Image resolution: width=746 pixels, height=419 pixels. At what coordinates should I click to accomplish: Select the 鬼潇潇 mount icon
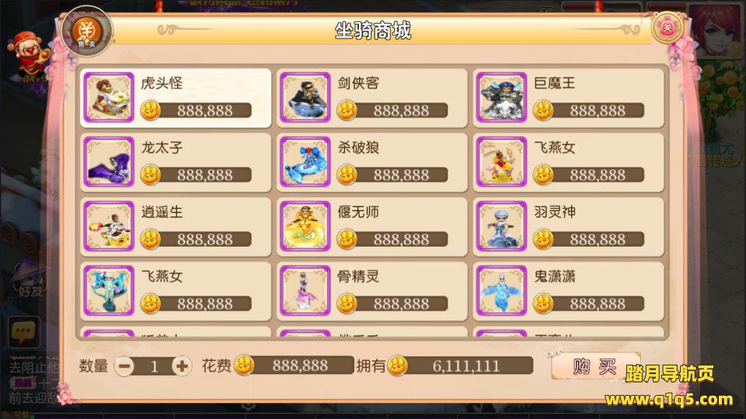[501, 290]
